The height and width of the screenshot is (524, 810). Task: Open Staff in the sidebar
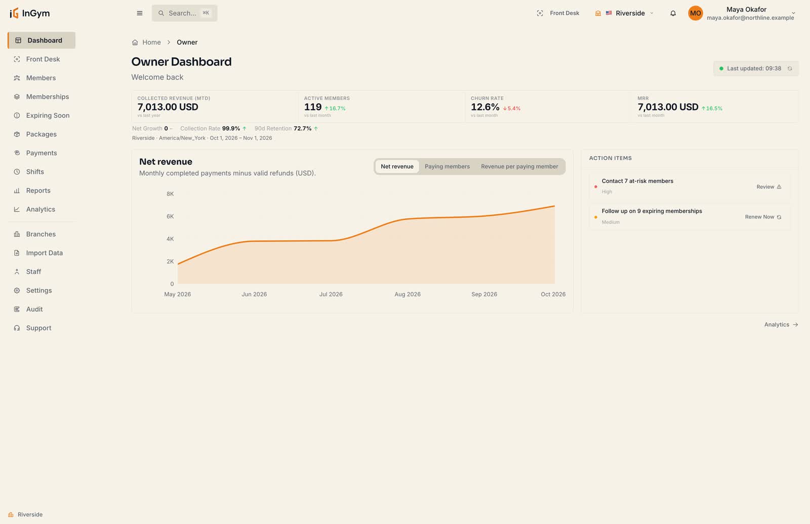[x=42, y=272]
